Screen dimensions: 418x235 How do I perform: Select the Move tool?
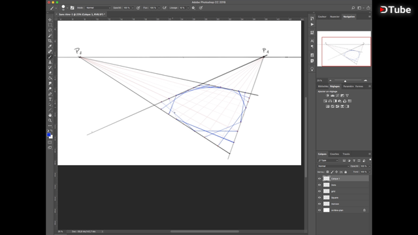click(x=50, y=20)
